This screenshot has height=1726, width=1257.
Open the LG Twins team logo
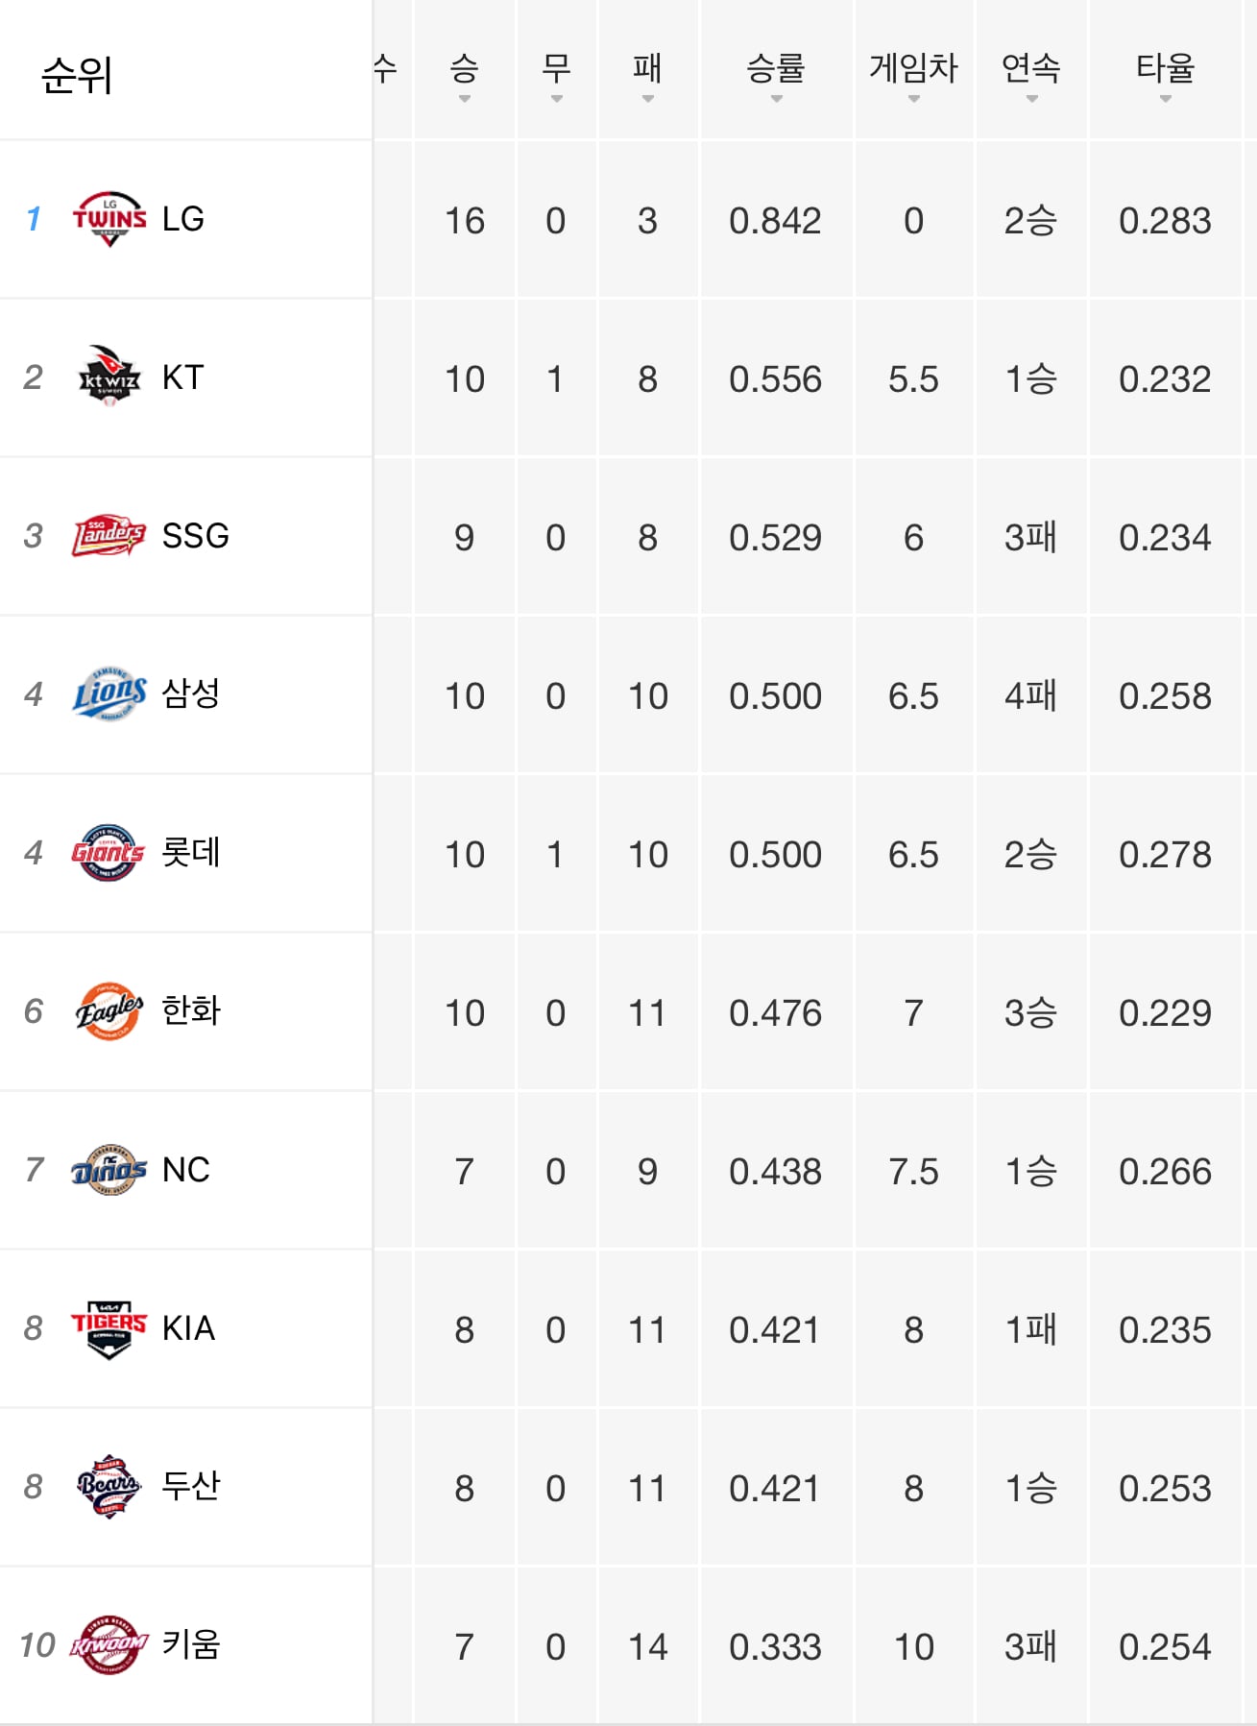pyautogui.click(x=109, y=219)
